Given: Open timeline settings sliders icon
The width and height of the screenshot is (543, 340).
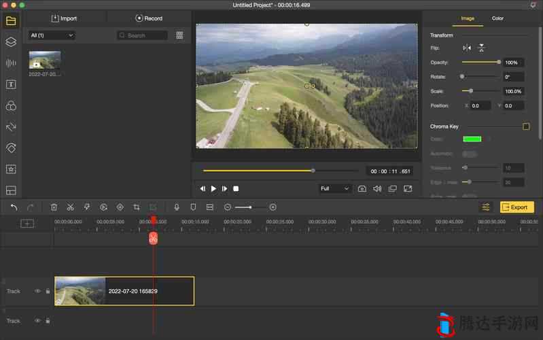Looking at the screenshot, I should 485,207.
